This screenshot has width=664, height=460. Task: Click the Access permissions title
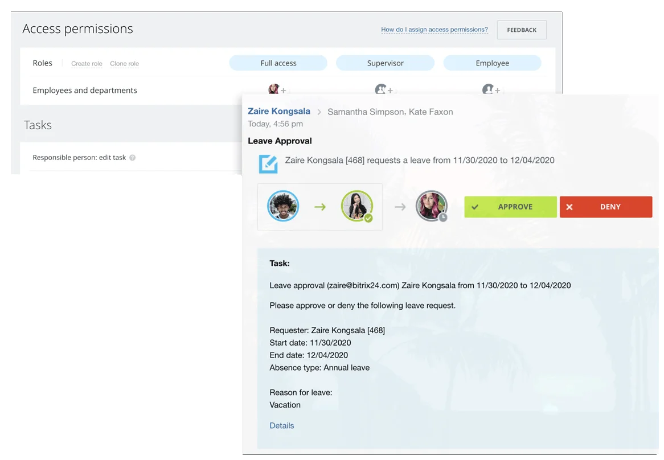(77, 29)
